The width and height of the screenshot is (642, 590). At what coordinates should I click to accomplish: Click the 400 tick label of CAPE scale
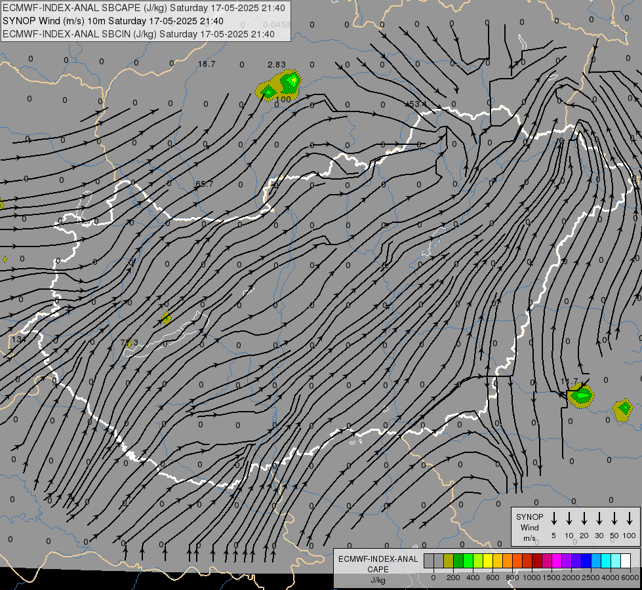[x=473, y=578]
